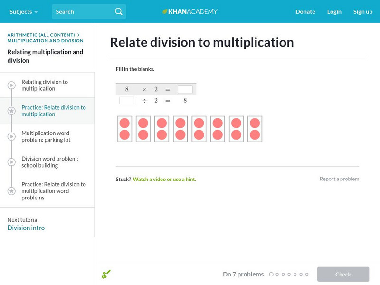
Task: Select the fourth progress dot
Action: tap(288, 274)
